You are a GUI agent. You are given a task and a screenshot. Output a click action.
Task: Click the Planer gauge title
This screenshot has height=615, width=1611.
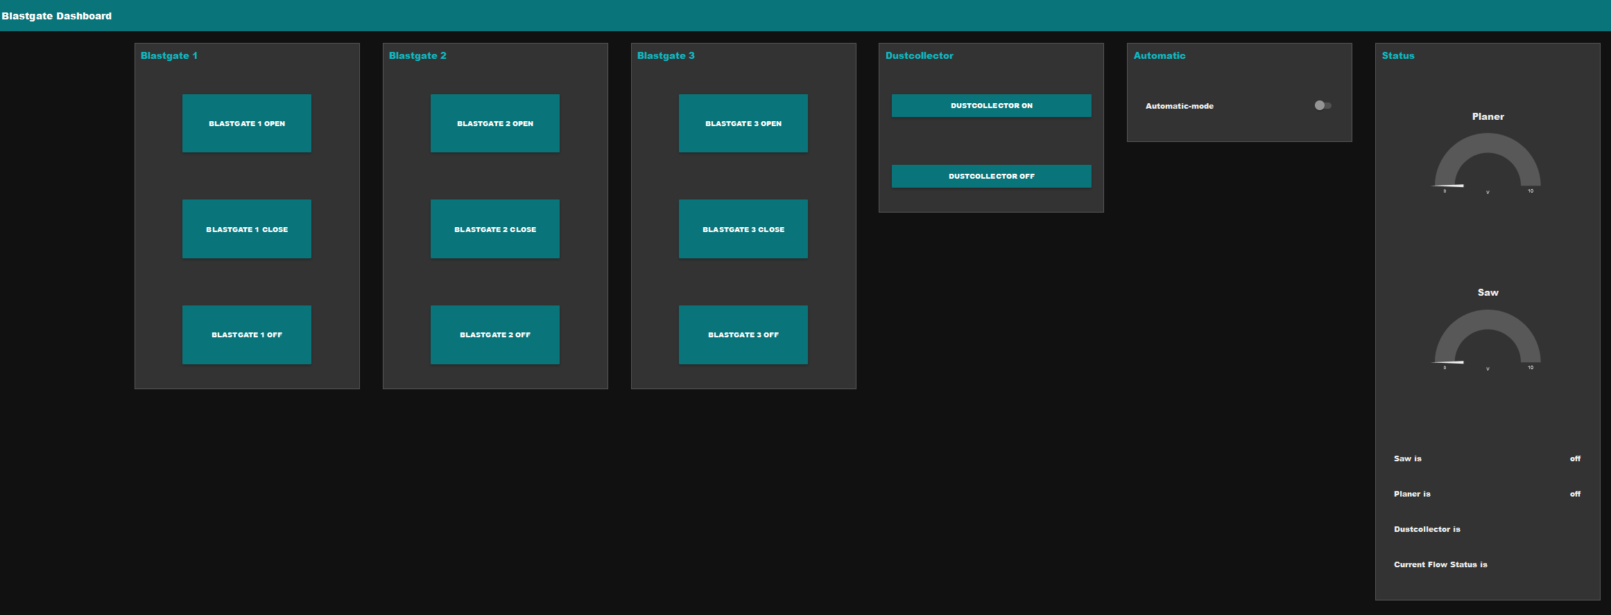(x=1488, y=116)
